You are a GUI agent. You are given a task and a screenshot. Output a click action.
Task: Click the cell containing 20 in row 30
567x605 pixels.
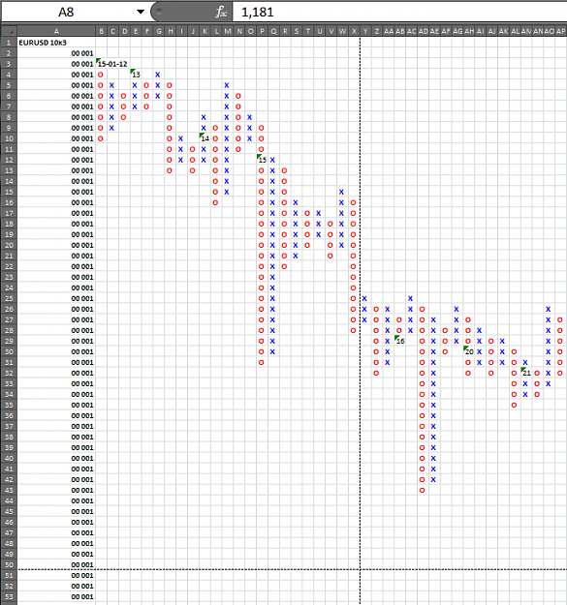(469, 351)
